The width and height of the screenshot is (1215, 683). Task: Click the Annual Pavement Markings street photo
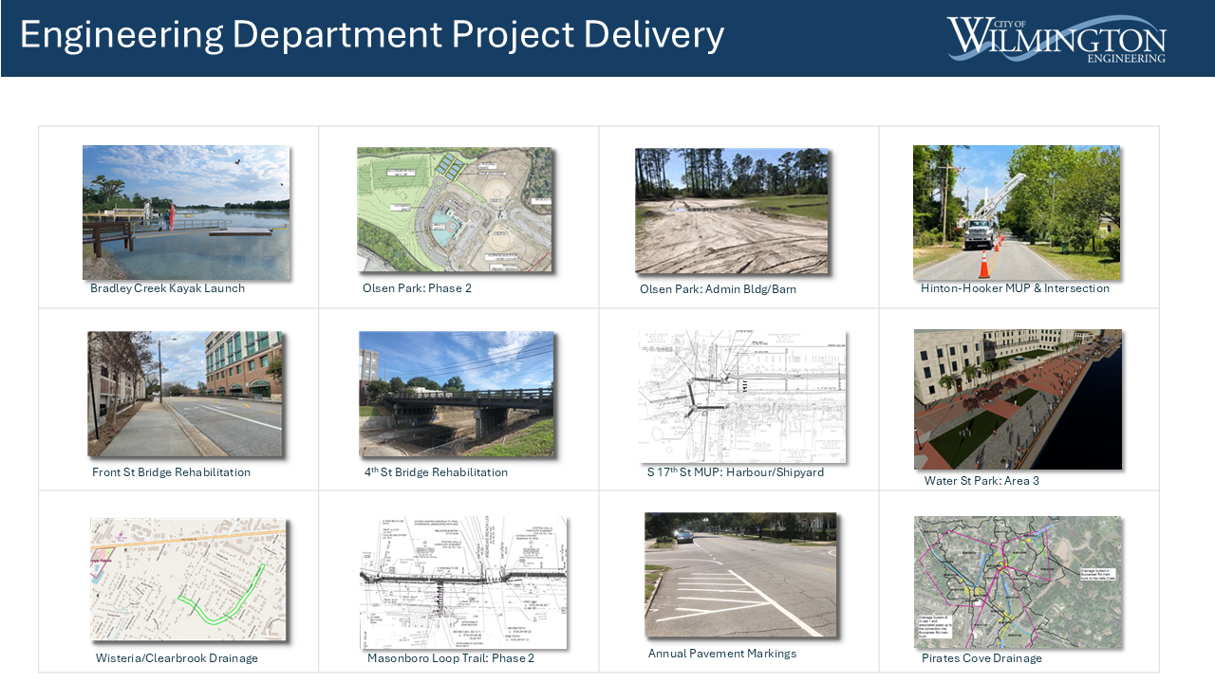click(x=740, y=574)
